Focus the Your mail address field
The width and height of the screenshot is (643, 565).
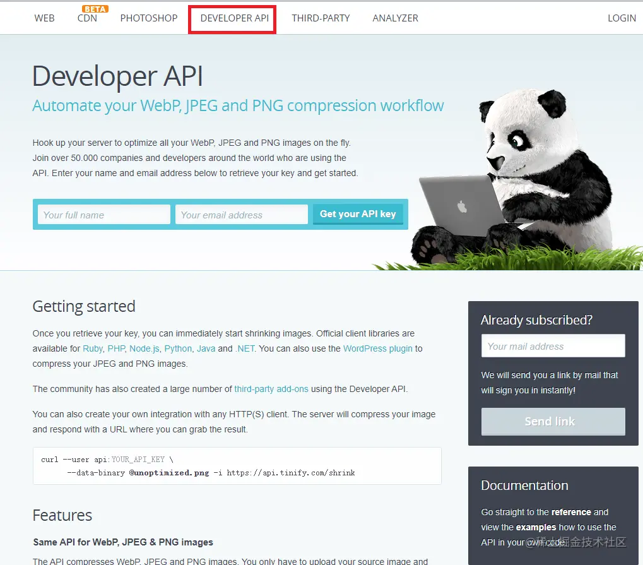tap(553, 346)
